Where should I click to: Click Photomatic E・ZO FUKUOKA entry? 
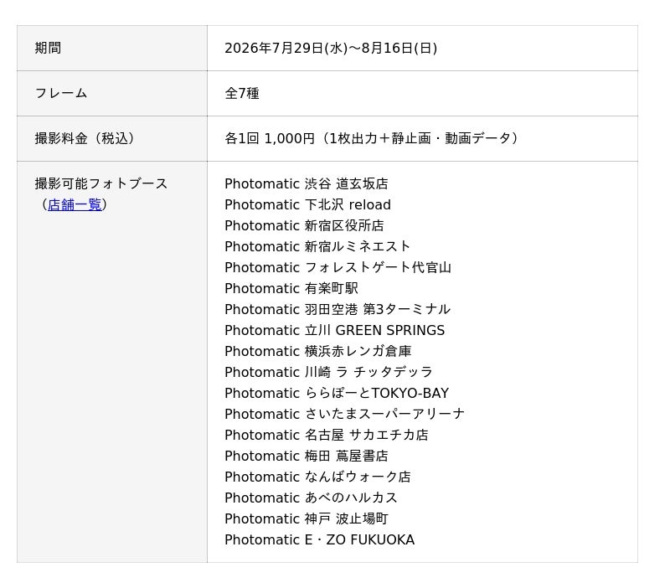coord(320,539)
